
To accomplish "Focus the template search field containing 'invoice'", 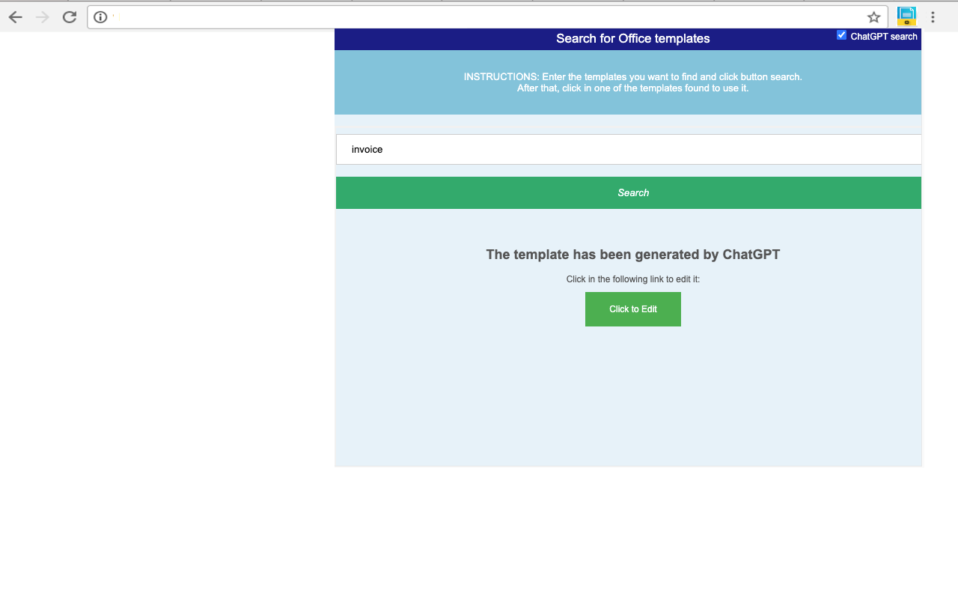I will [629, 149].
